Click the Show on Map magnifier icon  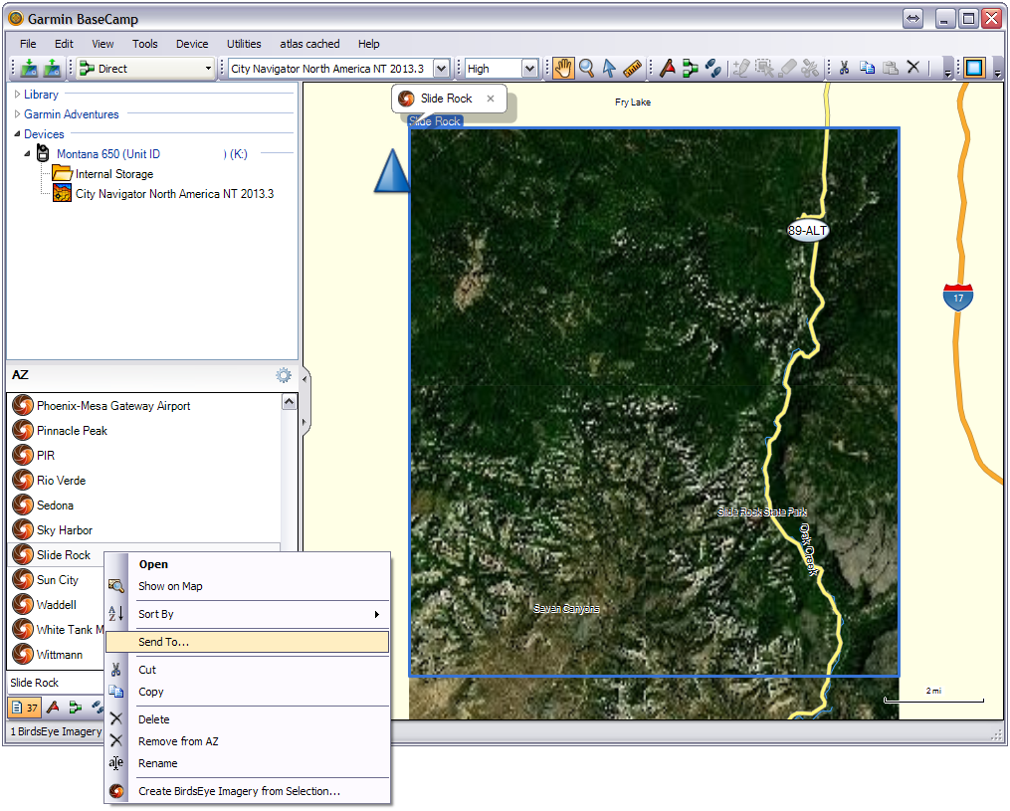(x=116, y=586)
